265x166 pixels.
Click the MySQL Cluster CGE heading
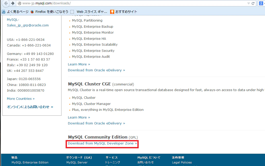point(89,84)
